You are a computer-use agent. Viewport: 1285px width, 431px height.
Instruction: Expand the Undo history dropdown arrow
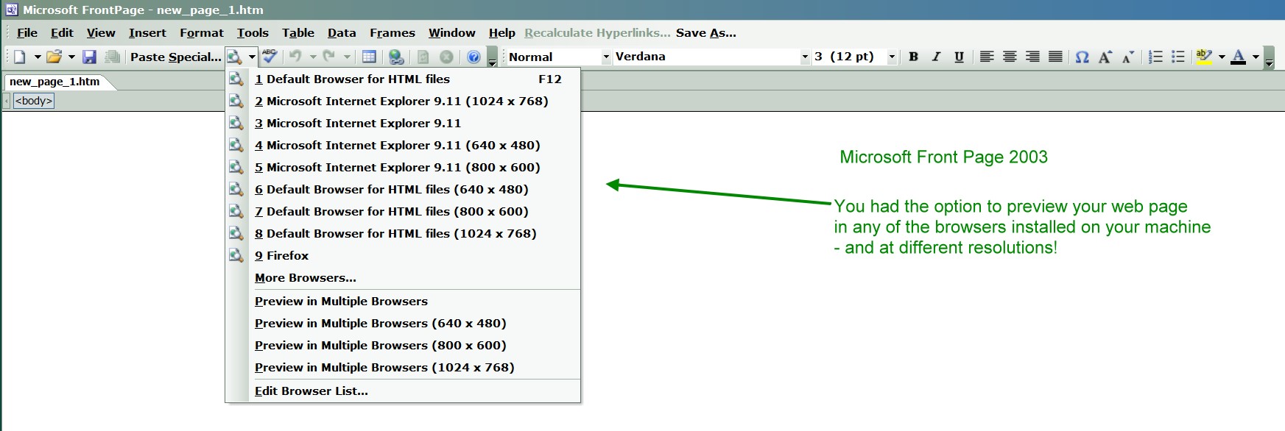point(313,57)
